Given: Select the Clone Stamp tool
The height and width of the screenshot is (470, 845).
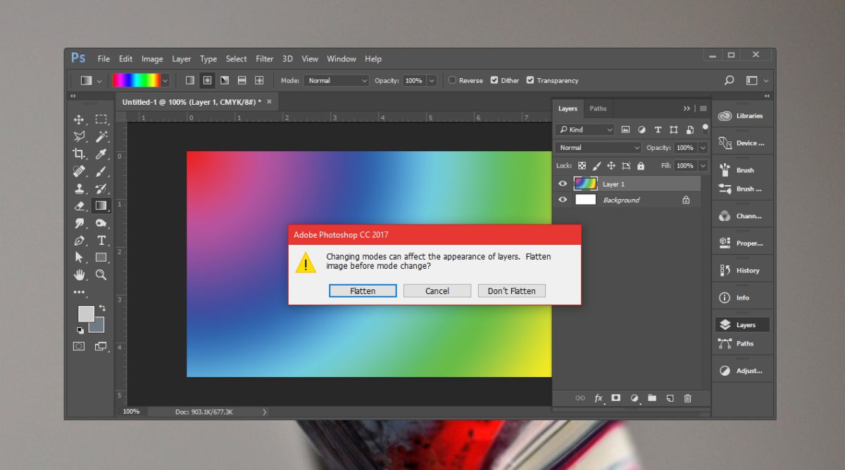Looking at the screenshot, I should click(77, 189).
